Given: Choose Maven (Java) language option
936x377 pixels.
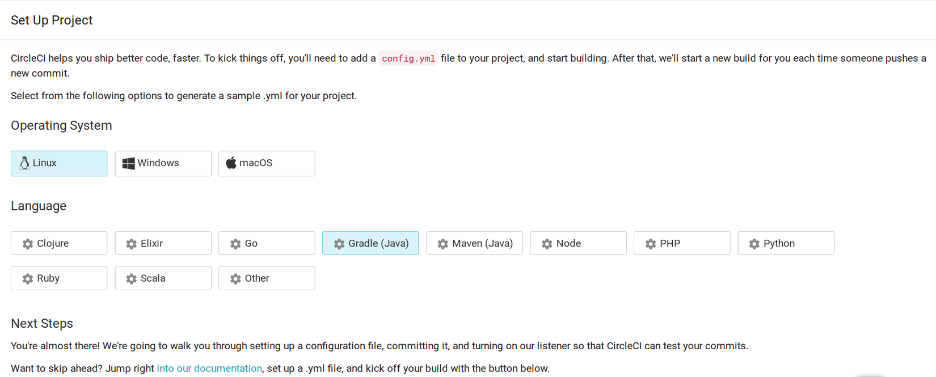Looking at the screenshot, I should click(474, 243).
